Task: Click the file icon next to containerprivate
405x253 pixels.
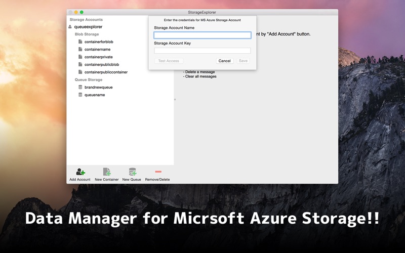Action: point(80,57)
